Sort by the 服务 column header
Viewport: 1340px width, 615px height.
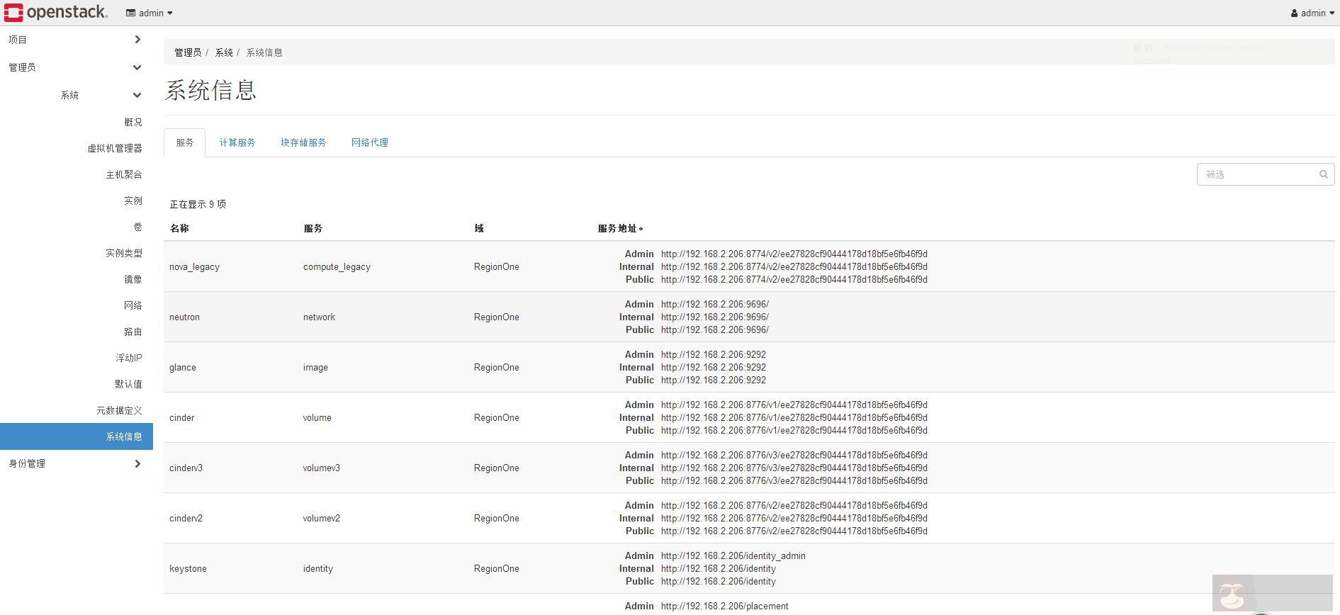coord(313,228)
